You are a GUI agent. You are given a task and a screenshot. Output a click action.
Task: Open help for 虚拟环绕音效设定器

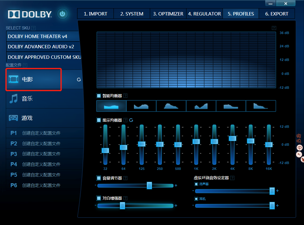pos(232,178)
